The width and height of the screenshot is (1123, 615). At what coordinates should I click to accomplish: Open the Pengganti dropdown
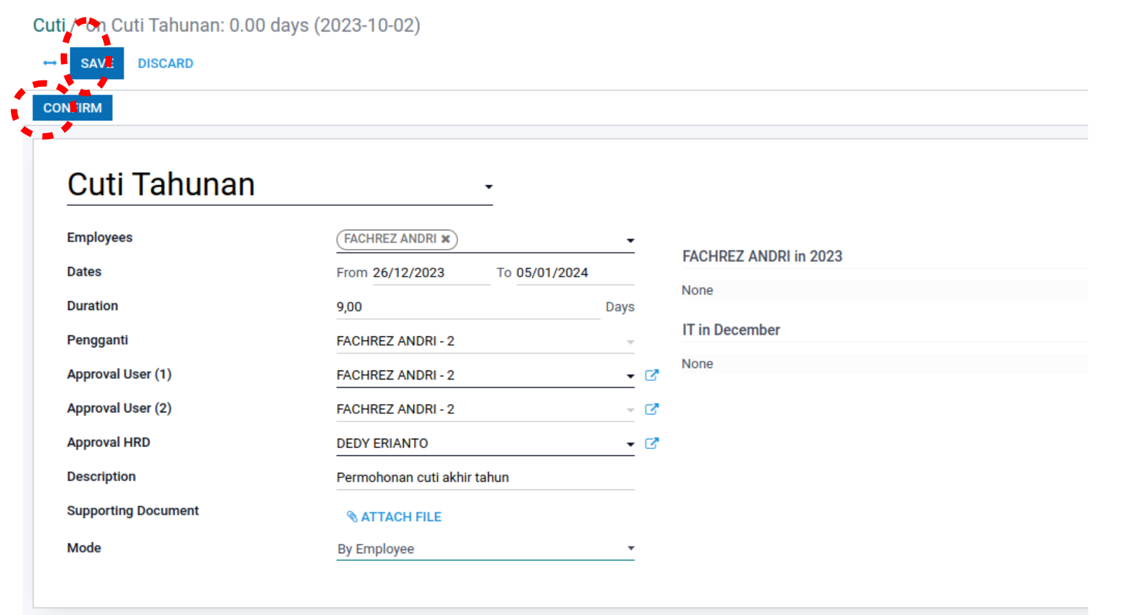[x=630, y=342]
